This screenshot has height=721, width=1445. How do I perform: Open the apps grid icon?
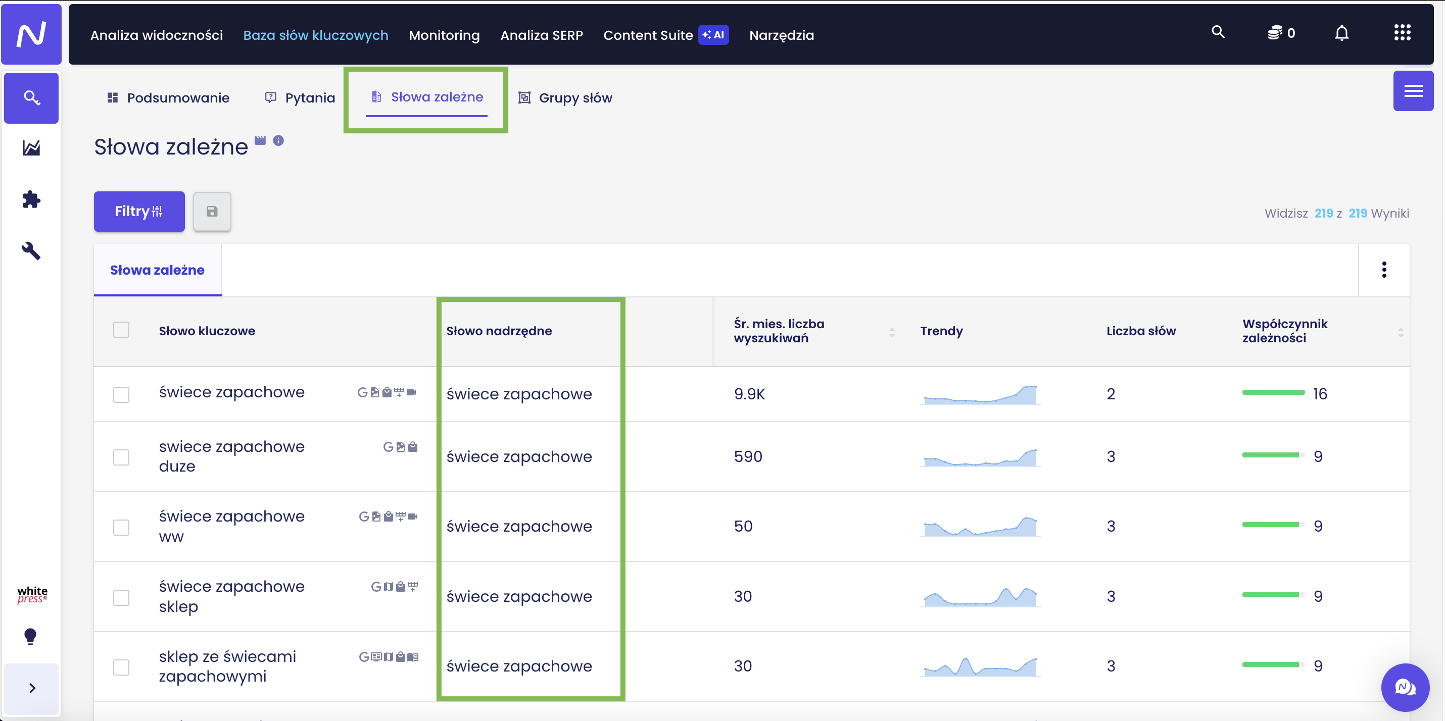[x=1402, y=33]
